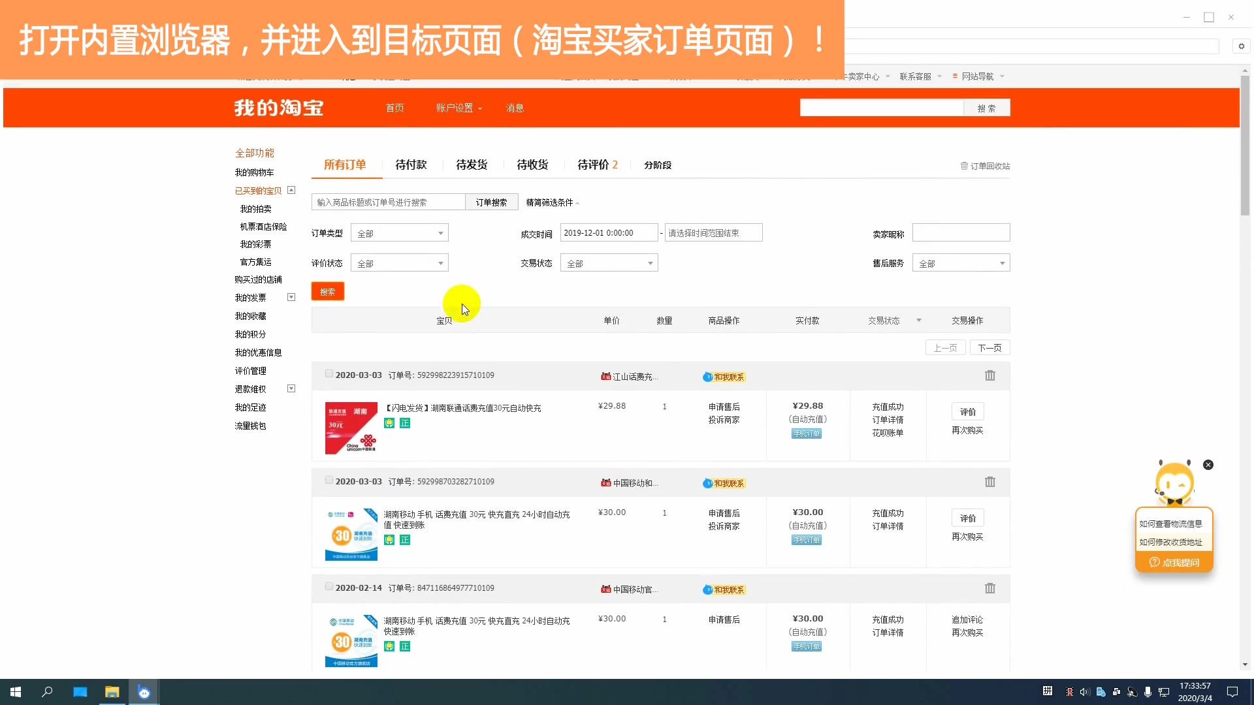Click the green 正 badge on the 湖南联通 order

pyautogui.click(x=405, y=423)
